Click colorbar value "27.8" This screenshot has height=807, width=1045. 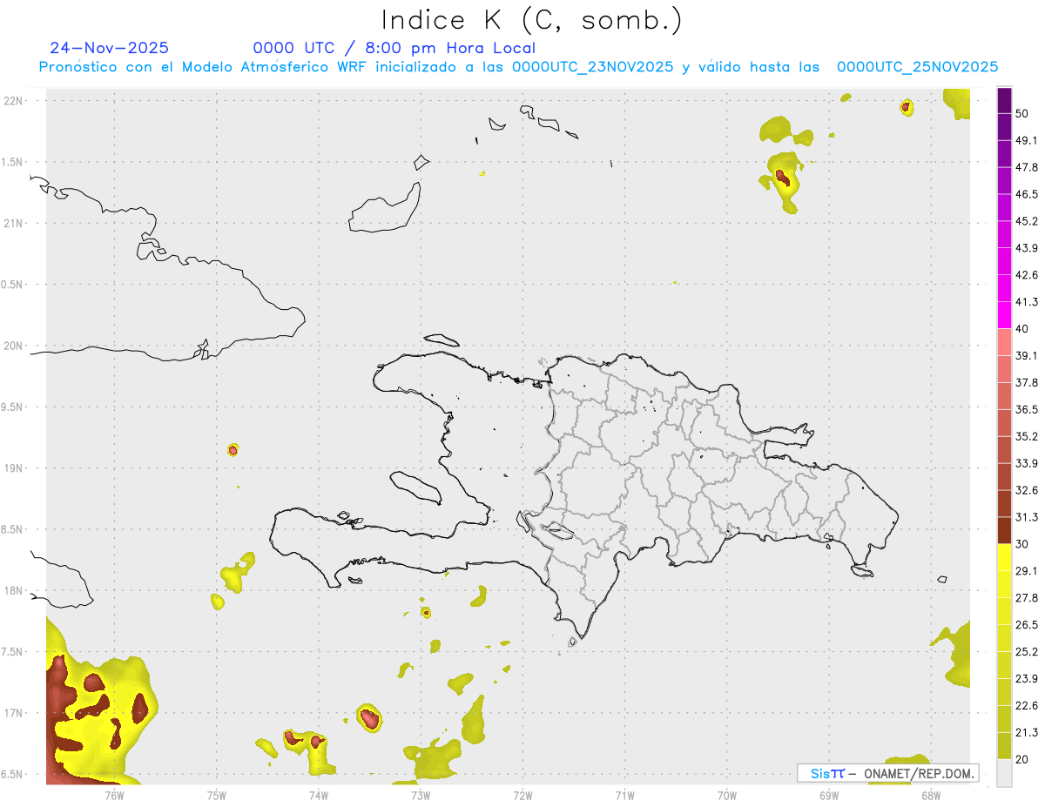click(x=1027, y=597)
